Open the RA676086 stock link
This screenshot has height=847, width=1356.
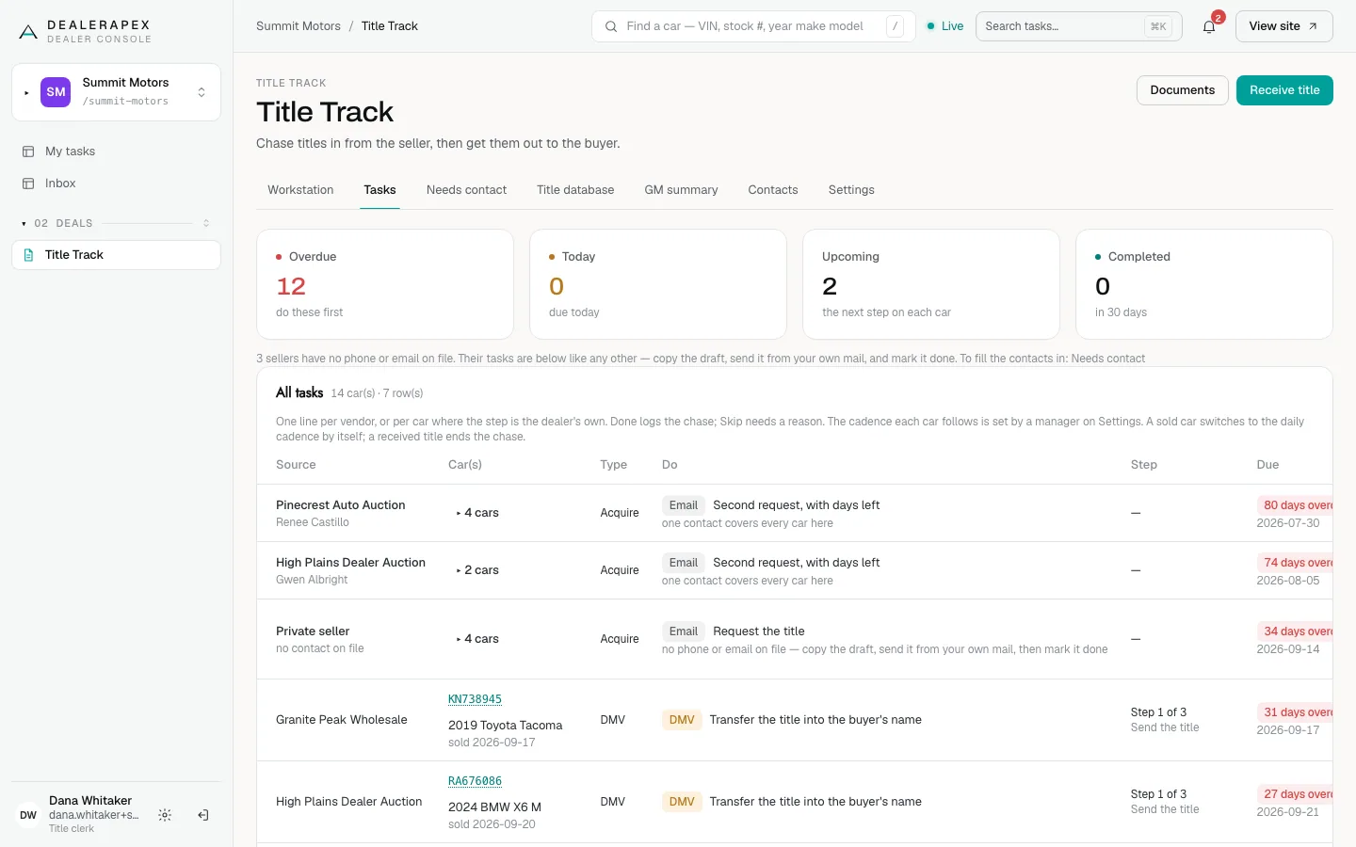(475, 781)
